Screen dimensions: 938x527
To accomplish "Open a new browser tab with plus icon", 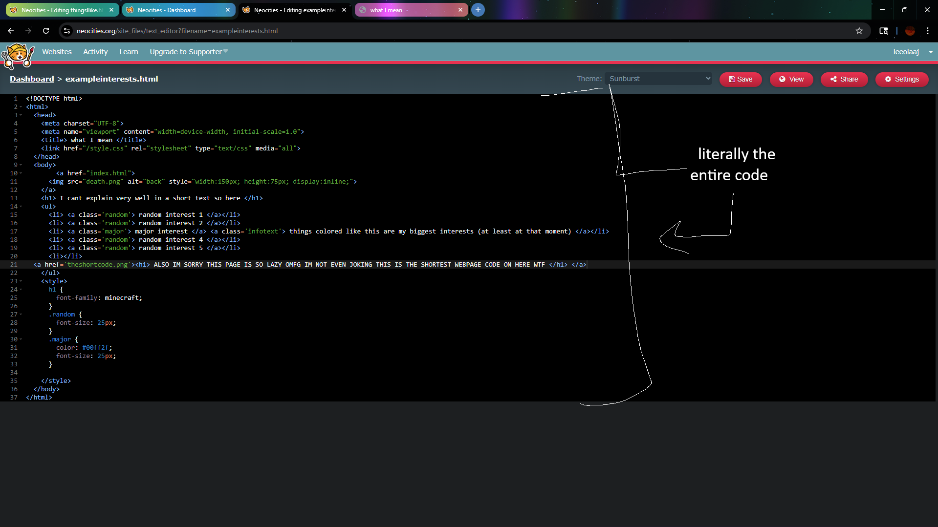I will click(x=478, y=10).
